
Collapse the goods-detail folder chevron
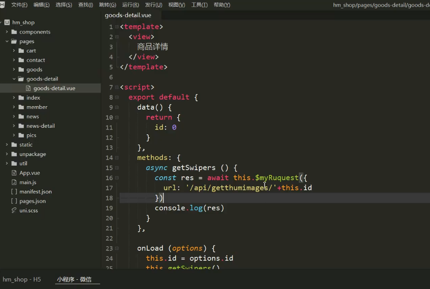pos(14,78)
